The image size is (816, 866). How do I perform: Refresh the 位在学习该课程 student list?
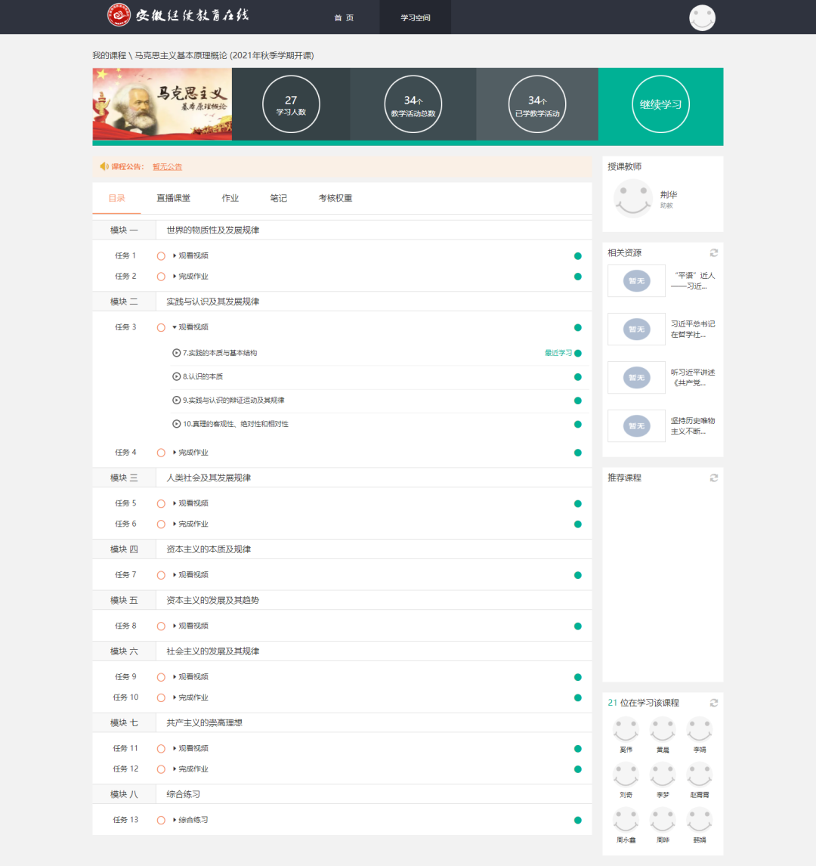(x=713, y=703)
